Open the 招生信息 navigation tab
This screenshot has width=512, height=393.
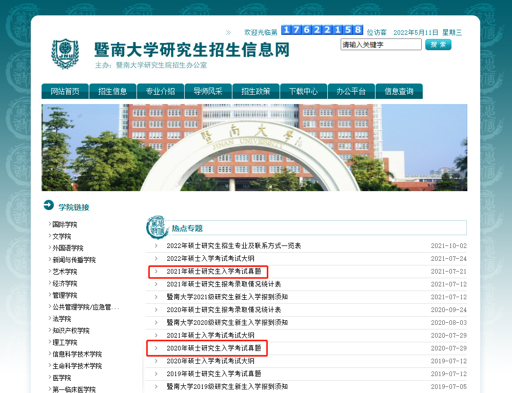(113, 91)
